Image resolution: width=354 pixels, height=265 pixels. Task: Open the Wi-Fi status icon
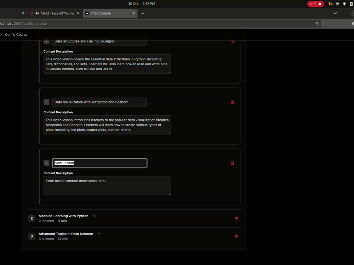(x=344, y=4)
